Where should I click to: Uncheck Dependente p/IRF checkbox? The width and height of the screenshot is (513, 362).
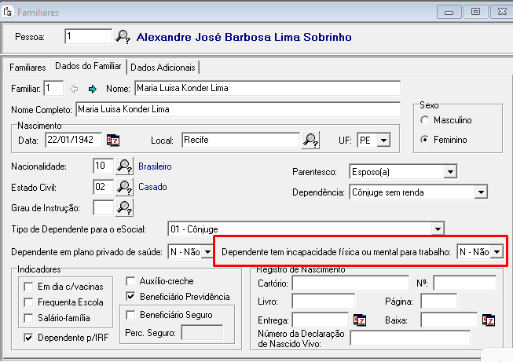(29, 338)
